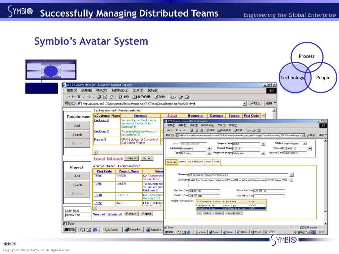Click the Home icon in ConsoleManager toolbar
Screen dimensions: 339x254
coord(112,97)
